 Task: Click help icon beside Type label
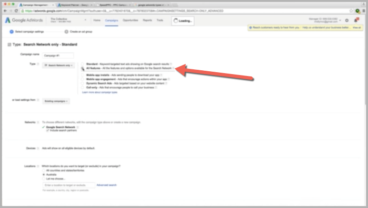tap(38, 64)
